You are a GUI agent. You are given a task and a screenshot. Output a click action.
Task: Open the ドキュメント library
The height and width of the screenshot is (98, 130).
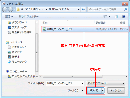click(x=17, y=47)
